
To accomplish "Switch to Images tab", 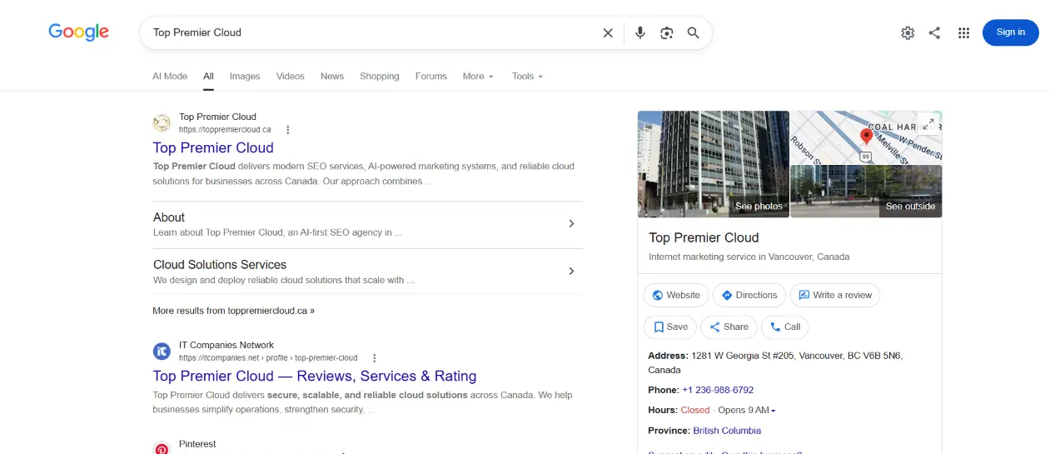I will pyautogui.click(x=245, y=76).
